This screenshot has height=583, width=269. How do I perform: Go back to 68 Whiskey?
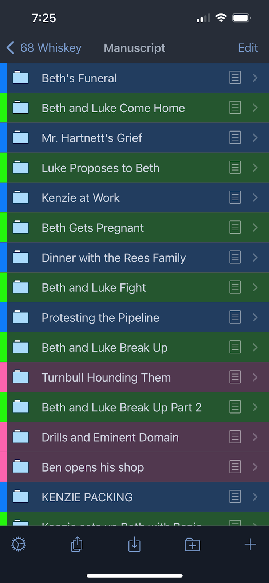(44, 48)
